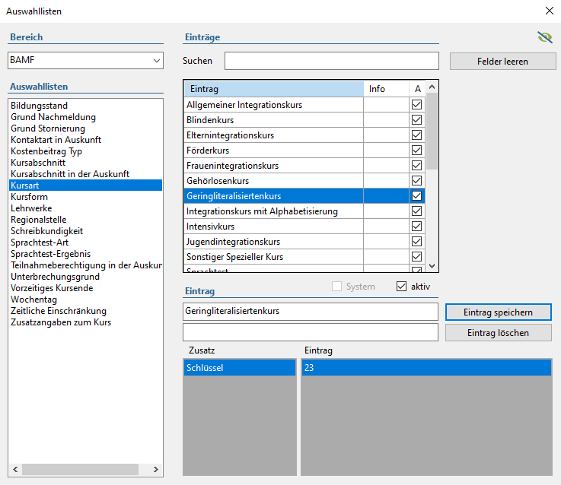Click the disabled System checkbox
Screen dimensions: 561x485
(x=336, y=287)
